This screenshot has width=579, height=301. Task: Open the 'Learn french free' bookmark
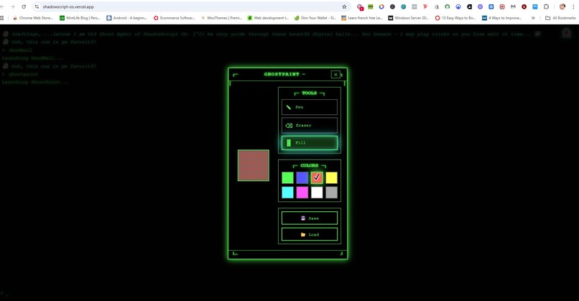pyautogui.click(x=362, y=18)
